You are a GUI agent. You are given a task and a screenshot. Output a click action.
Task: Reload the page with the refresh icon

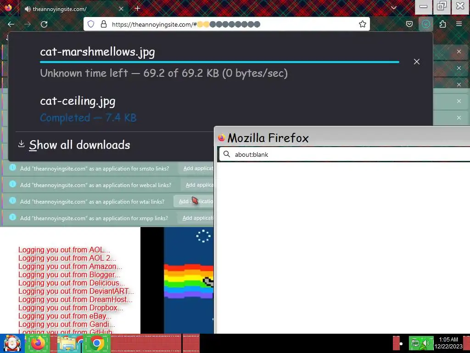click(44, 24)
